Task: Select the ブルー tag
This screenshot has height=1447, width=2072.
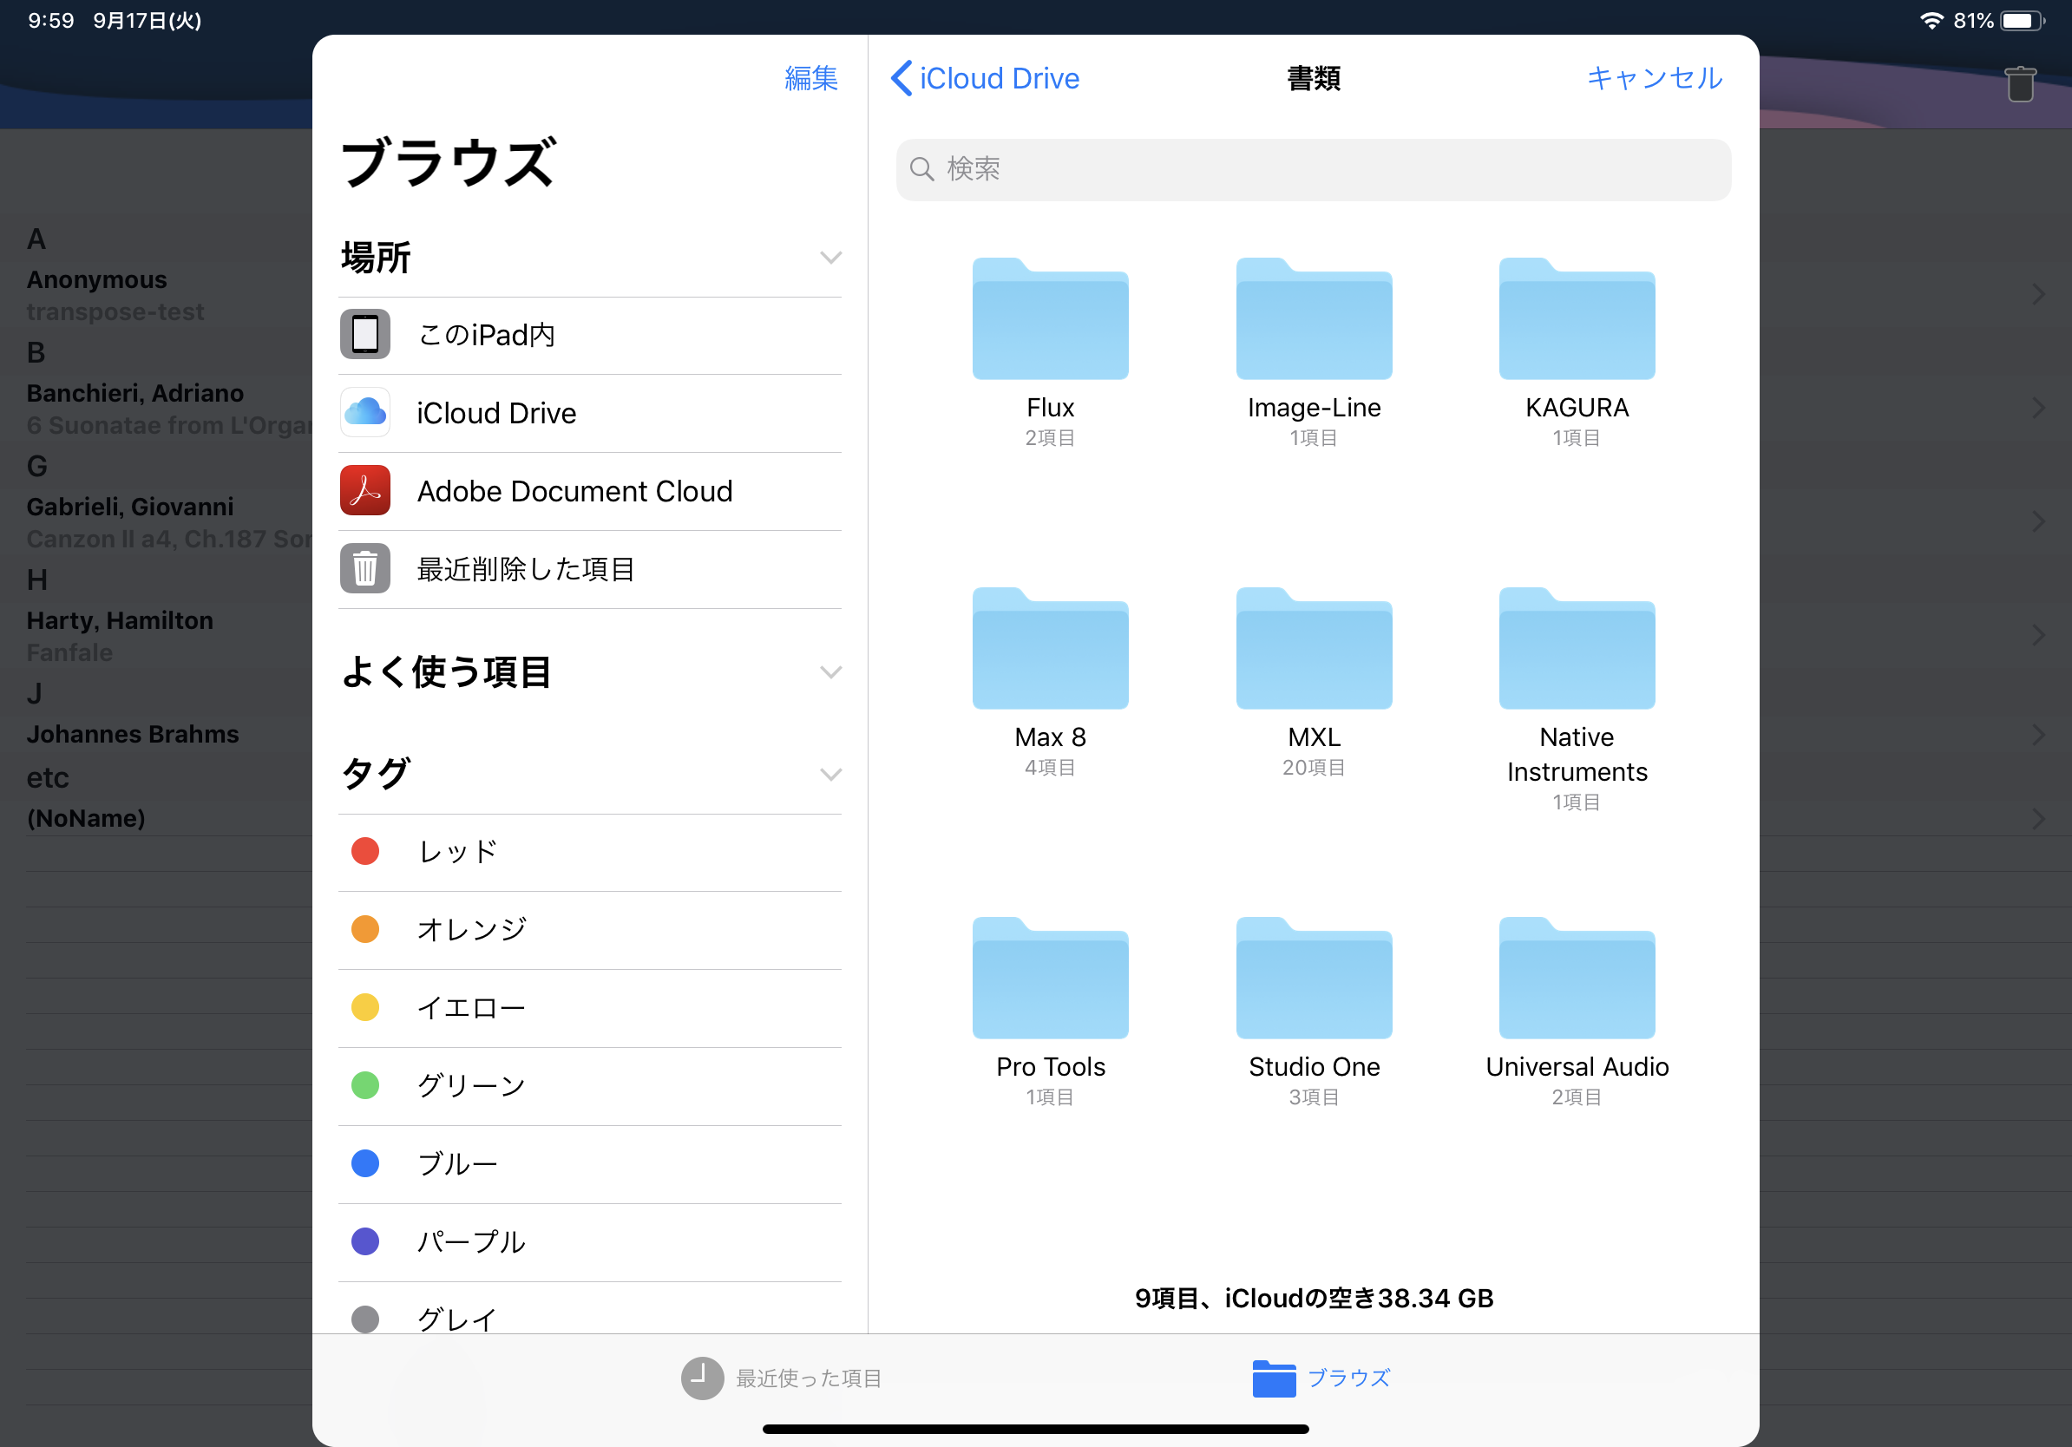Action: 589,1163
